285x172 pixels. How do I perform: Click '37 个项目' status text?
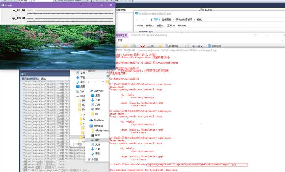click(x=93, y=159)
